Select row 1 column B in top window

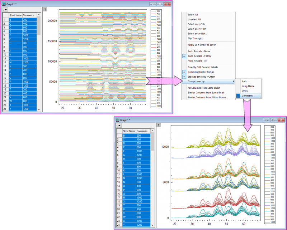(x=15, y=20)
